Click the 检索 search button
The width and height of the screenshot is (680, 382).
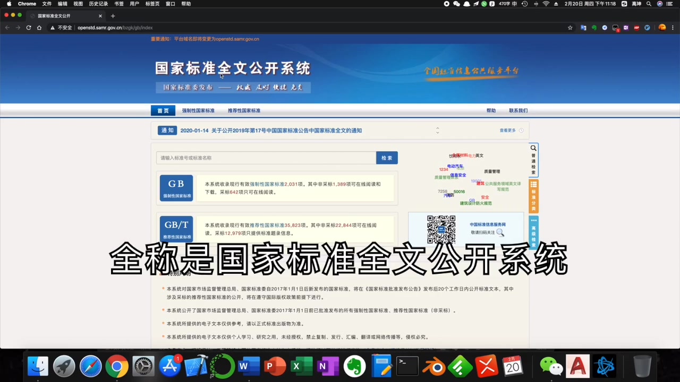coord(387,158)
